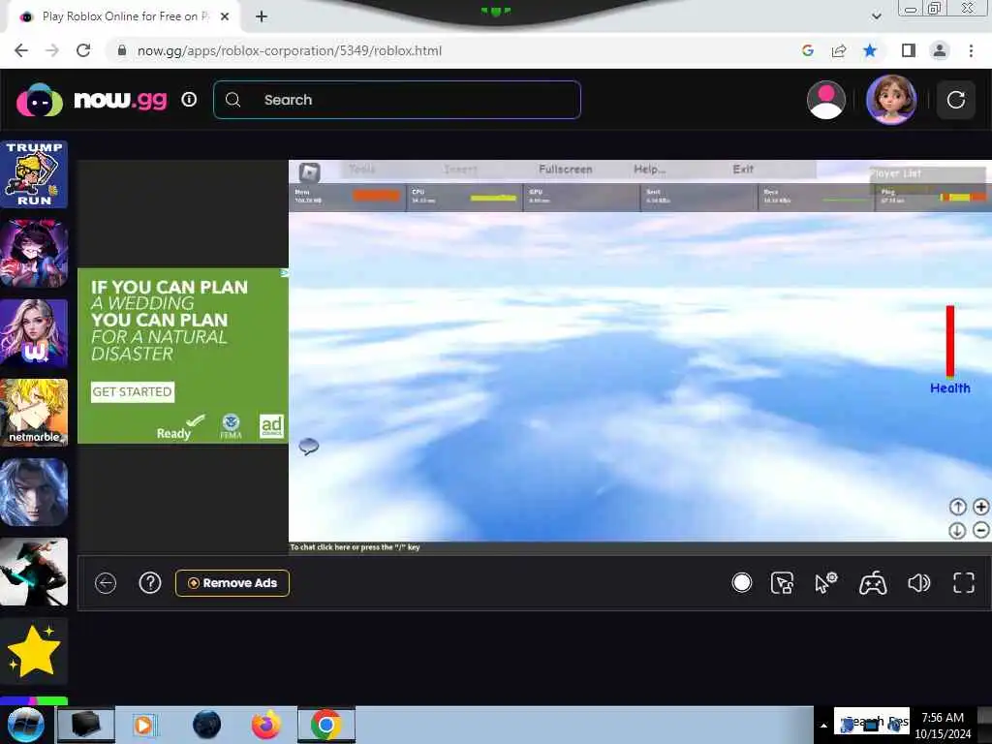Click the now.gg refresh button
This screenshot has width=992, height=744.
click(955, 100)
